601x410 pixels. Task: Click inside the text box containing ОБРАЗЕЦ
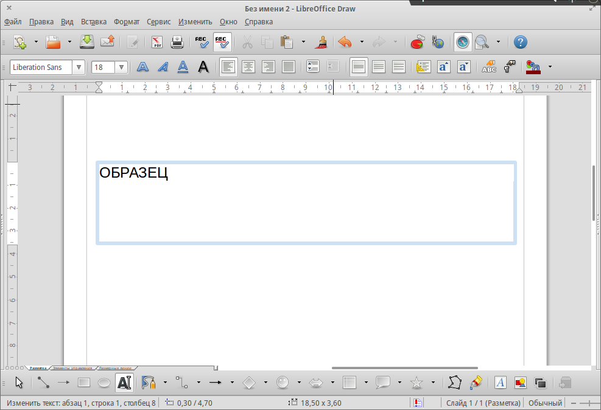tap(306, 203)
